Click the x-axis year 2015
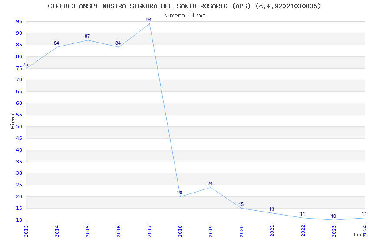This screenshot has width=369, height=239. point(88,231)
